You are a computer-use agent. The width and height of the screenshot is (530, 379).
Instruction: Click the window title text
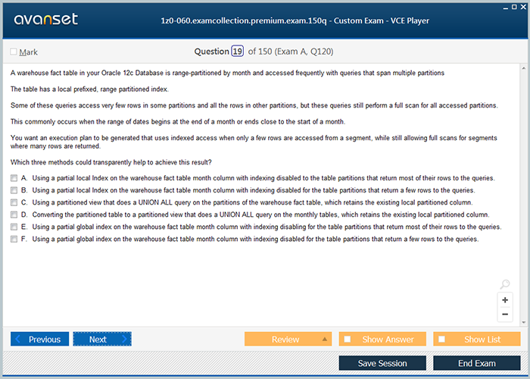(x=295, y=20)
